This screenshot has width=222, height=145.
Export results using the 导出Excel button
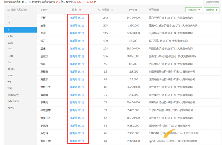click(x=194, y=10)
